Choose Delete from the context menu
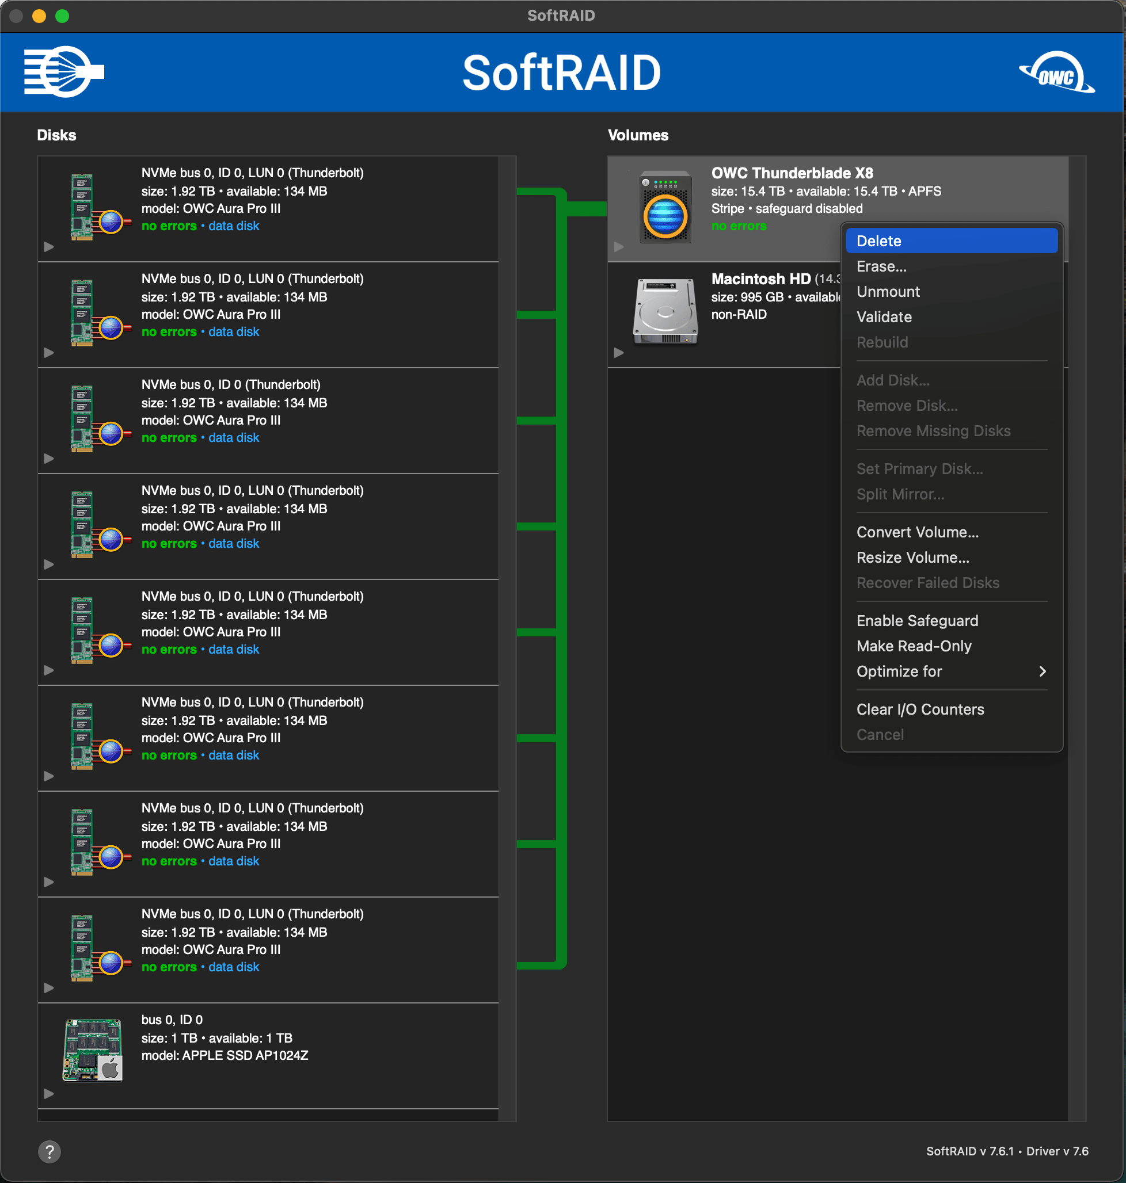The height and width of the screenshot is (1183, 1126). [878, 241]
